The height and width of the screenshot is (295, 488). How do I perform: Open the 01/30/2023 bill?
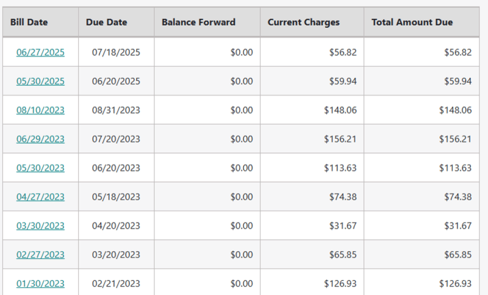coord(40,283)
